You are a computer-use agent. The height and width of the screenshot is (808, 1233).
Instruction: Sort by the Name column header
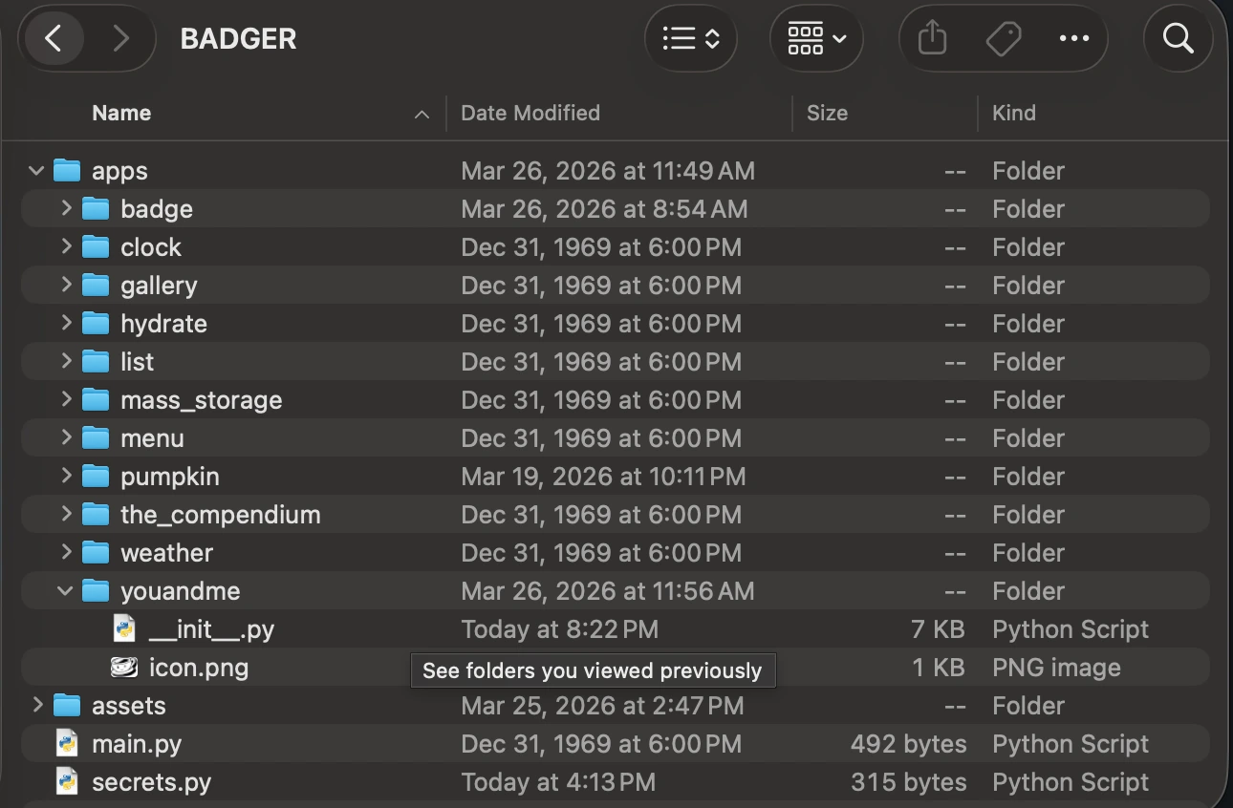click(121, 113)
